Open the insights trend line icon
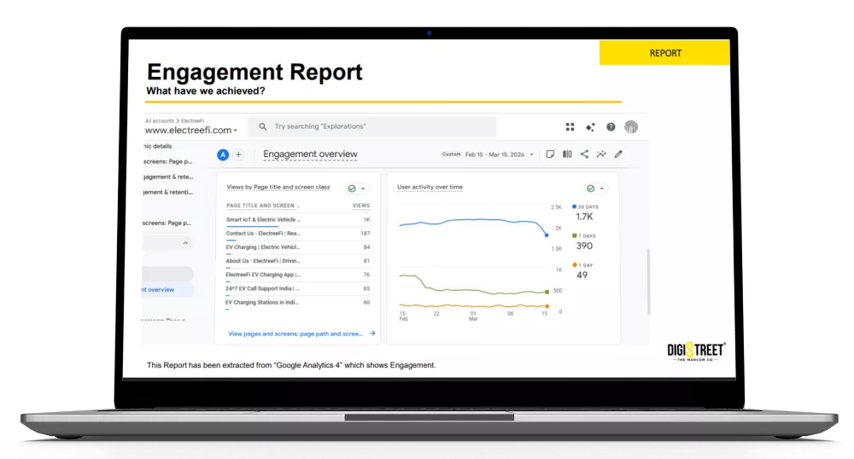Screen dimensions: 854x459 601,154
